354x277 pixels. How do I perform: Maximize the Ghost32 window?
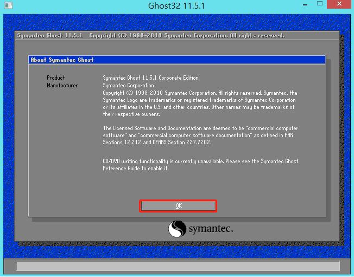point(316,5)
